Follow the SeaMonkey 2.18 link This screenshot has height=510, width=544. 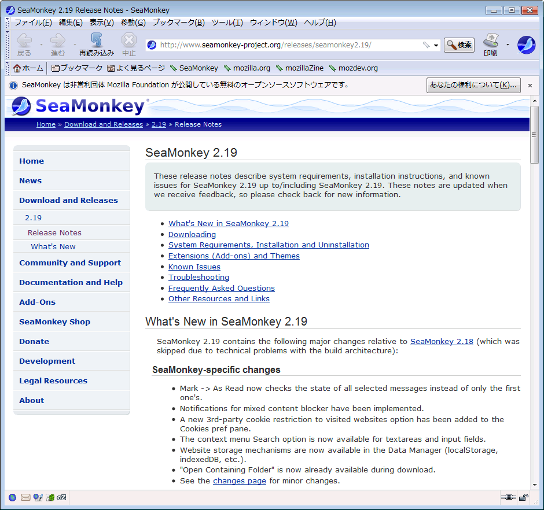(x=442, y=342)
